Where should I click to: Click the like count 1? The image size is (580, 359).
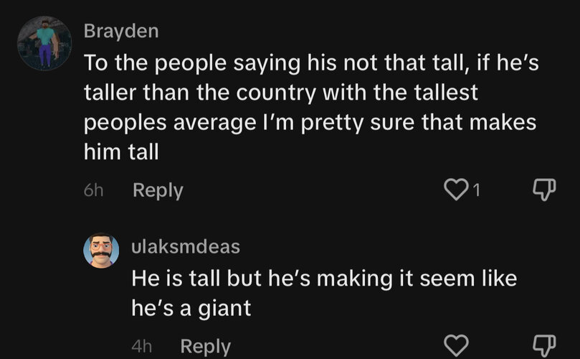(477, 190)
